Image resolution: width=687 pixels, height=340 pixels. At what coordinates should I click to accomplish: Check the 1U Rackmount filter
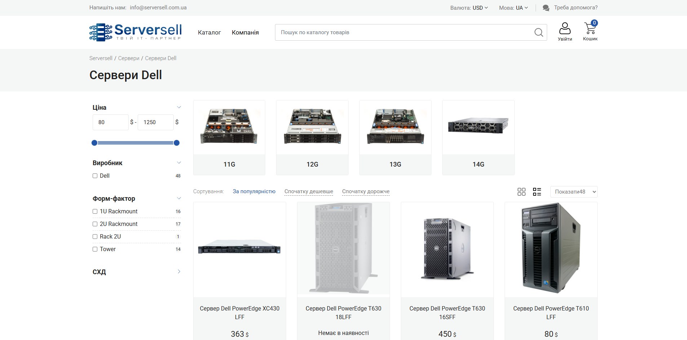click(95, 212)
